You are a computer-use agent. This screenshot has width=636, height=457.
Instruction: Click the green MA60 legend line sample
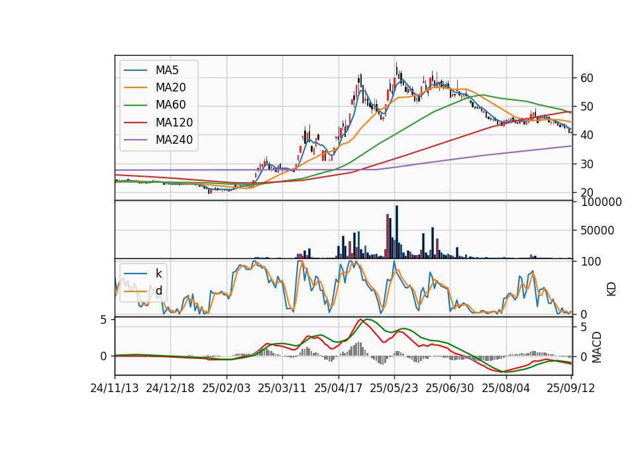click(x=135, y=105)
